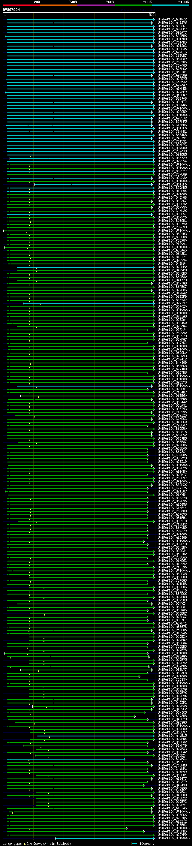The width and height of the screenshot is (192, 846).
Task: Click the UniRef100_Q5WMY3 label
Action: coord(172,145)
